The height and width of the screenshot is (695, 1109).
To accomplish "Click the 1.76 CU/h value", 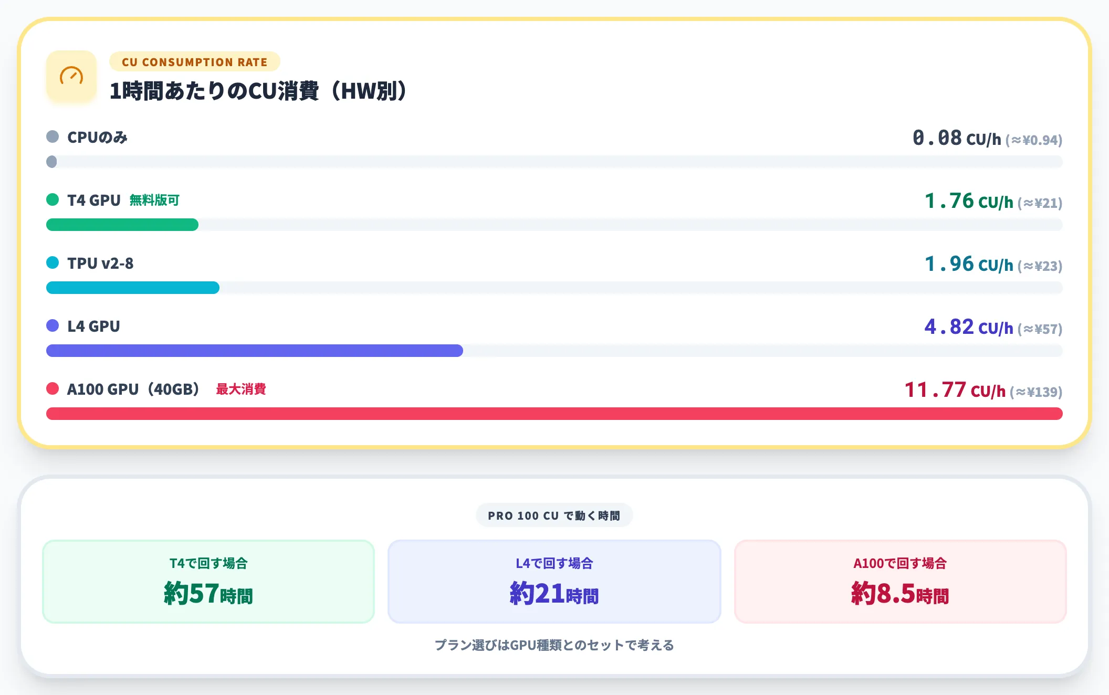I will click(969, 202).
